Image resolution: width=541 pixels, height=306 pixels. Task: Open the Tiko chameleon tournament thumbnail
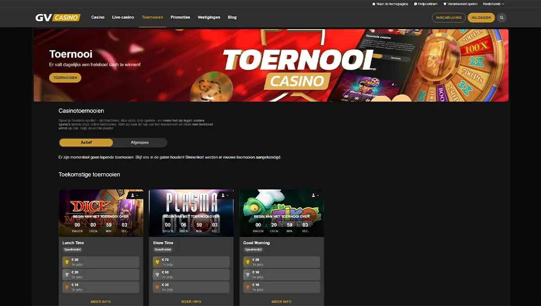pos(282,213)
